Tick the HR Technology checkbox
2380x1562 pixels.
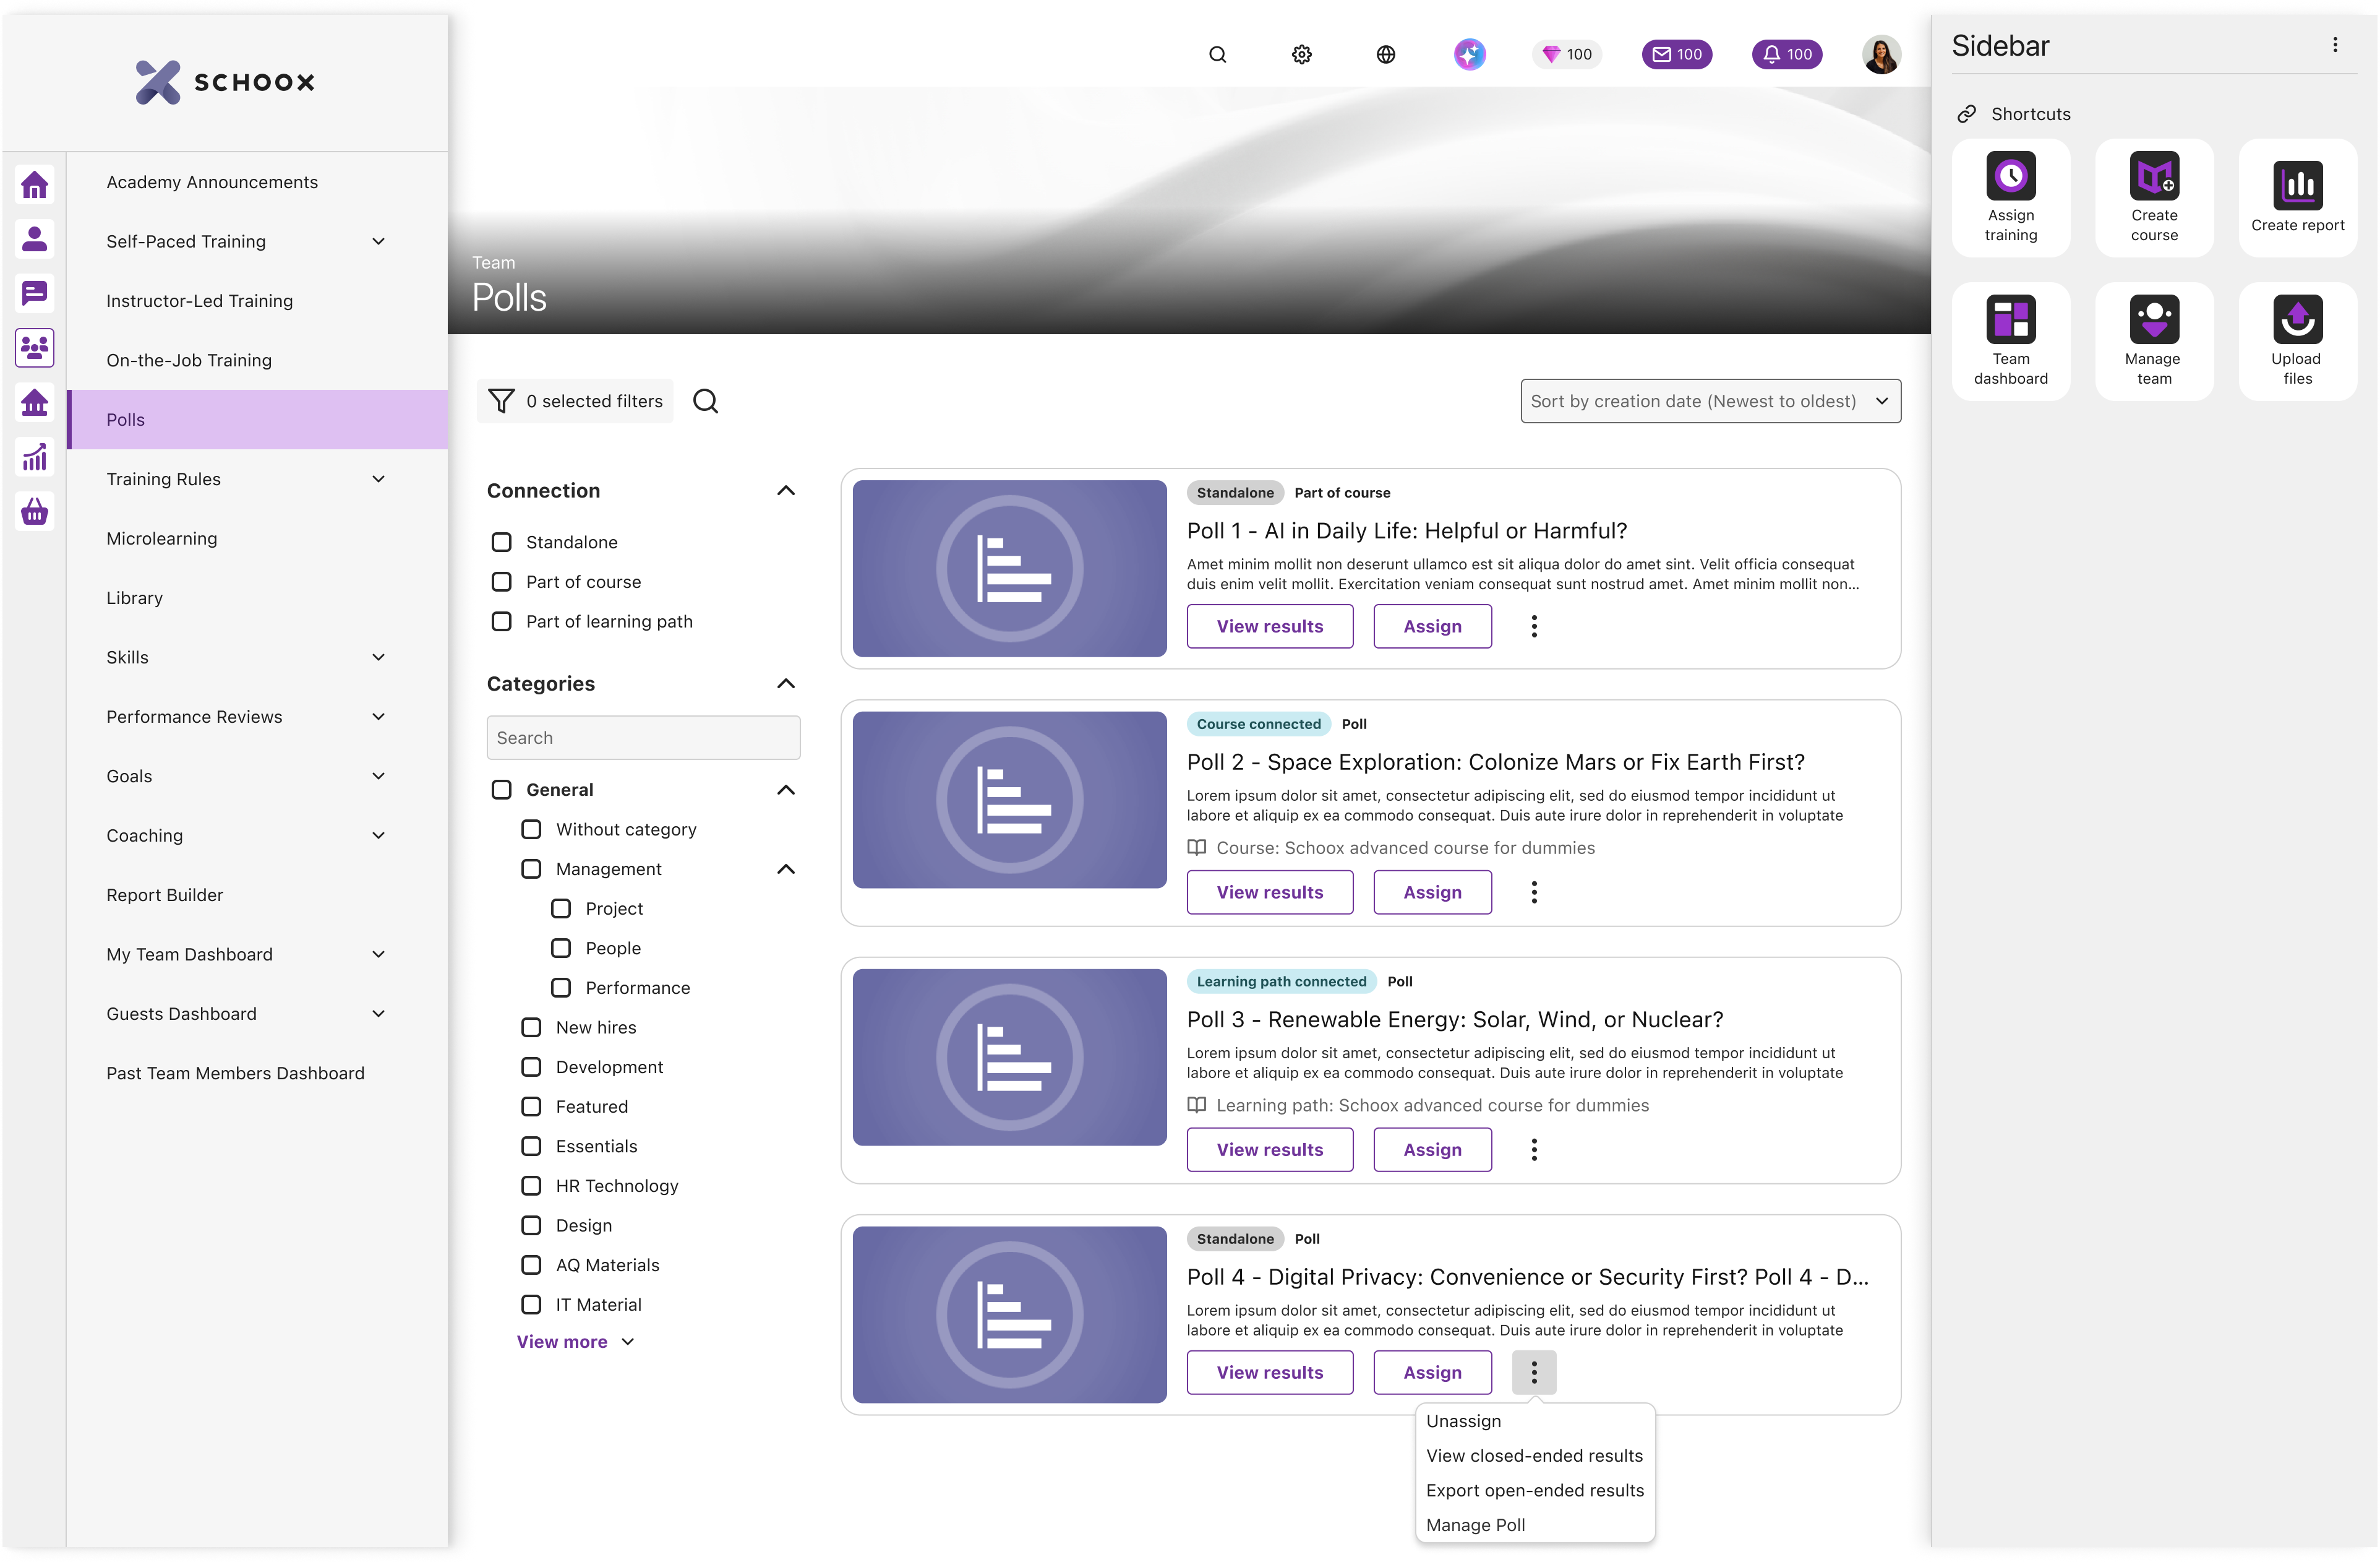[531, 1186]
